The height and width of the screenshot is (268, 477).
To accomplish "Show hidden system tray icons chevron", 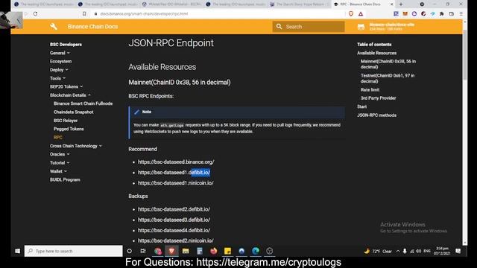I will click(x=397, y=251).
